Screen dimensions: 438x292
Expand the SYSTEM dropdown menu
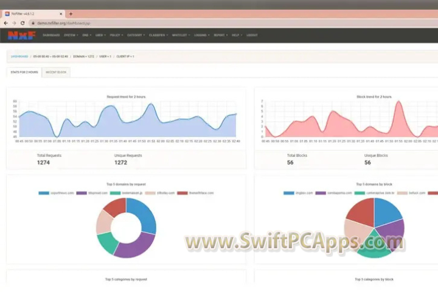pyautogui.click(x=71, y=35)
